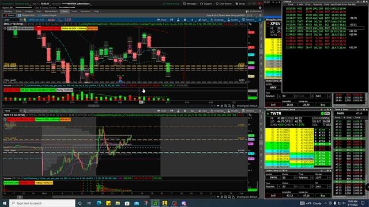The height and width of the screenshot is (207, 369).
Task: Open Drawings menu on the XPEV chart
Action: pos(217,20)
